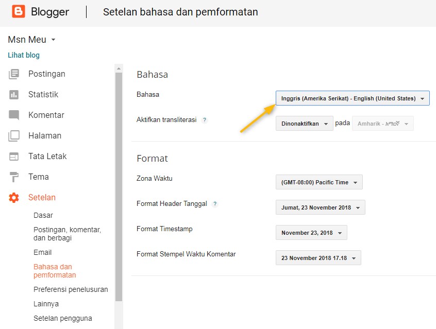Viewport: 436px width, 329px height.
Task: Click the Komentar speech bubble icon
Action: (14, 115)
